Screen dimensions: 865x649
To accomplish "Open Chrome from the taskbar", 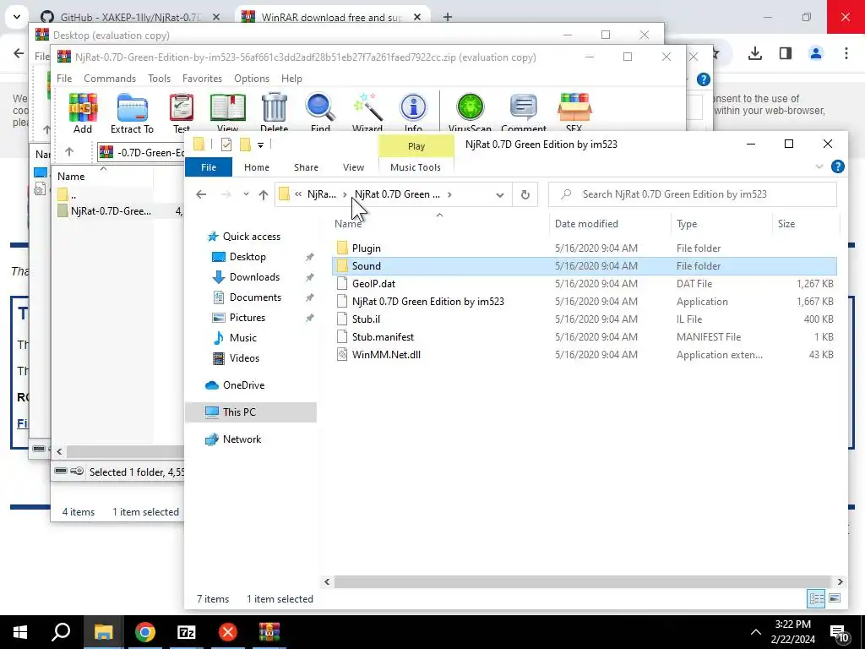I will point(145,632).
